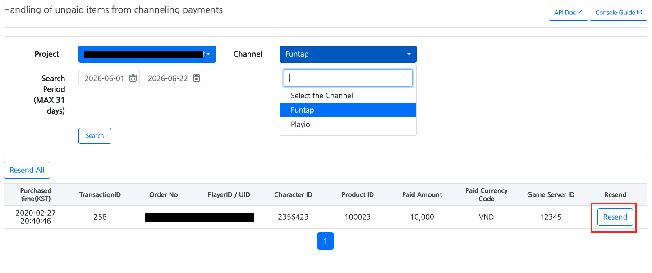
Task: Click the Product ID column header
Action: pyautogui.click(x=358, y=195)
